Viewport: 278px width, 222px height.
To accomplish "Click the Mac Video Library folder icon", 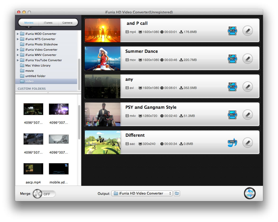I will point(22,65).
